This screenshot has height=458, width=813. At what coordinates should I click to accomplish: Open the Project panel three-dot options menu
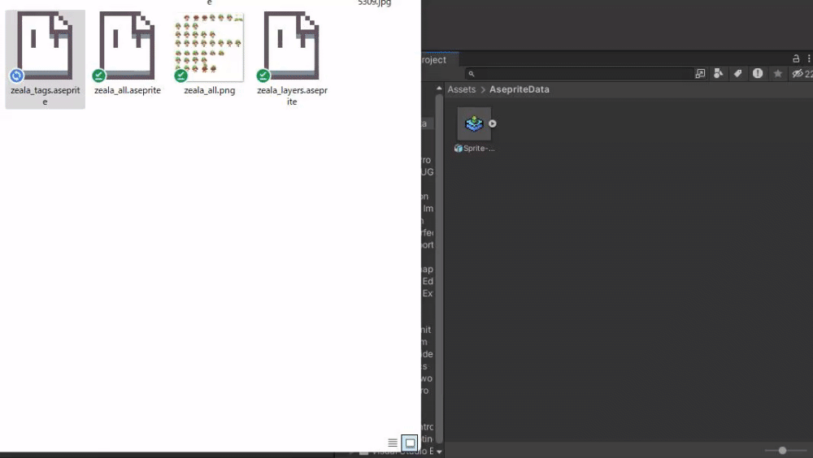click(809, 58)
